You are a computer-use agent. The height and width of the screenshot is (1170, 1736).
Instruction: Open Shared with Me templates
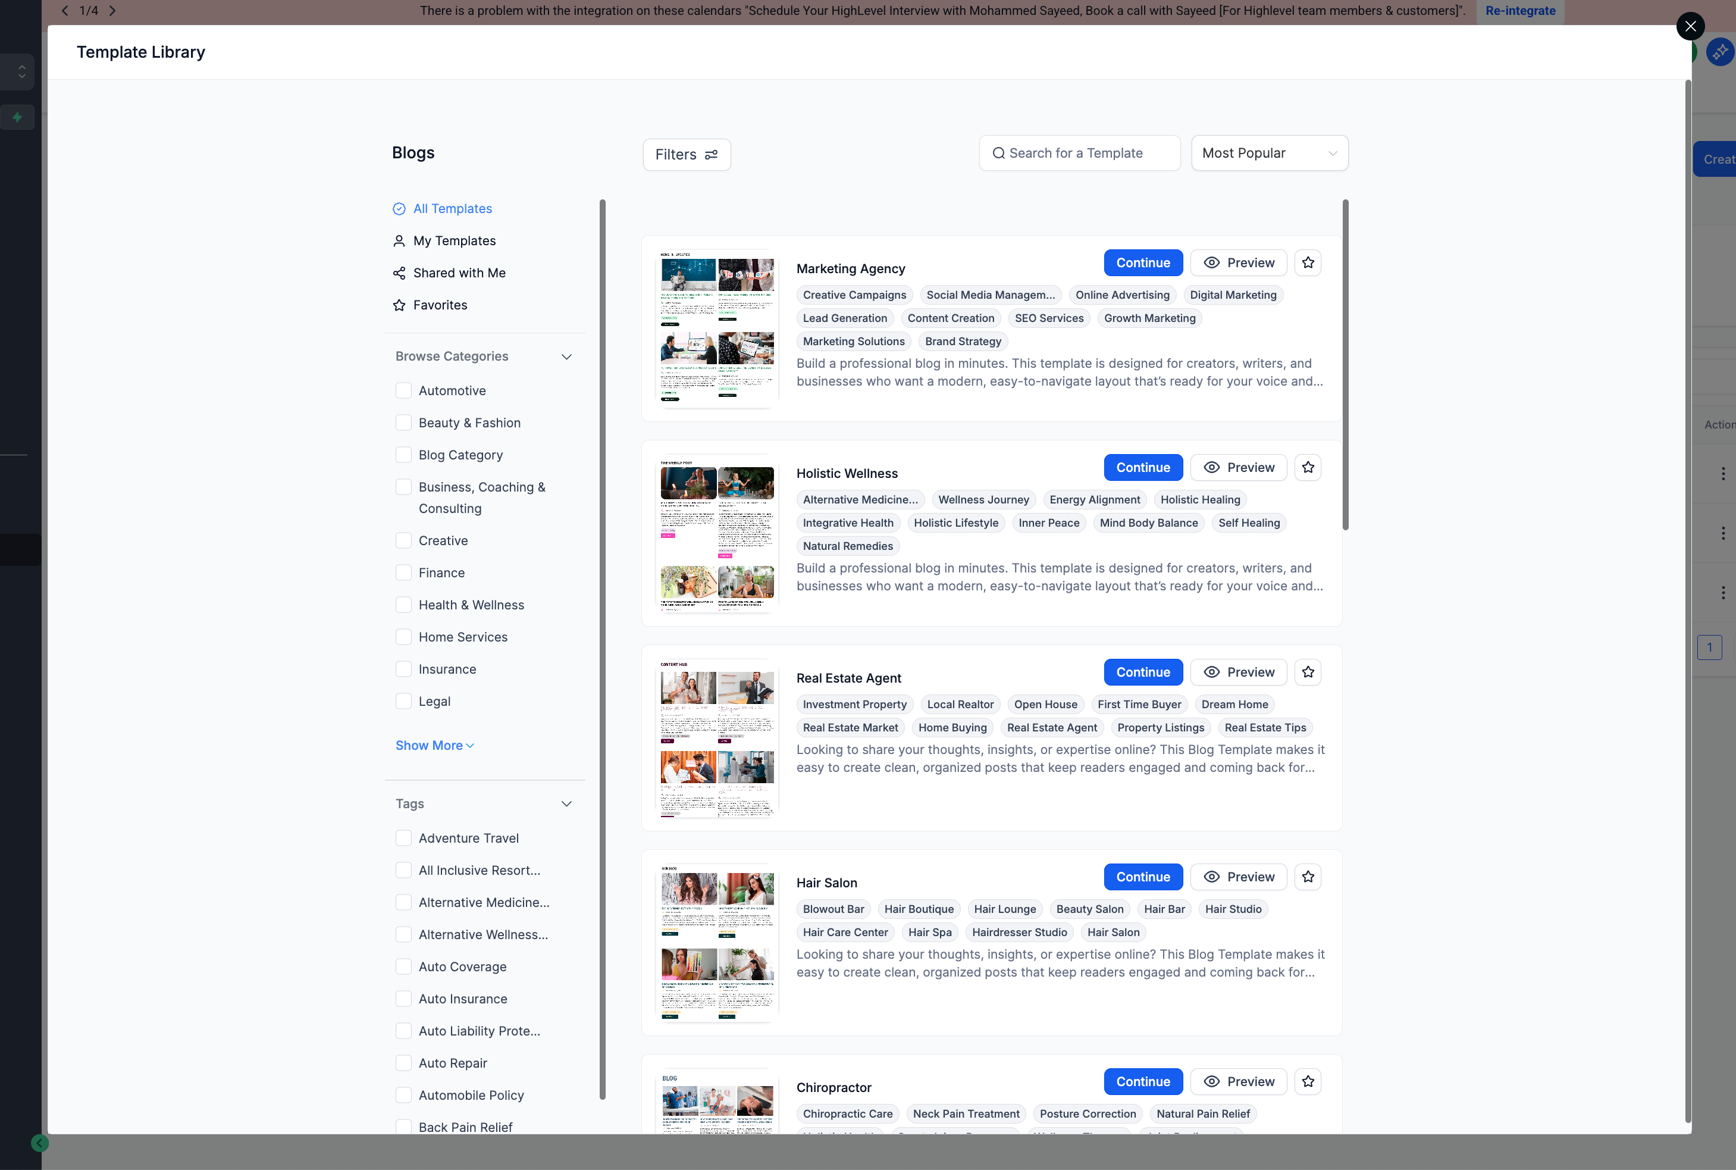[x=459, y=273]
